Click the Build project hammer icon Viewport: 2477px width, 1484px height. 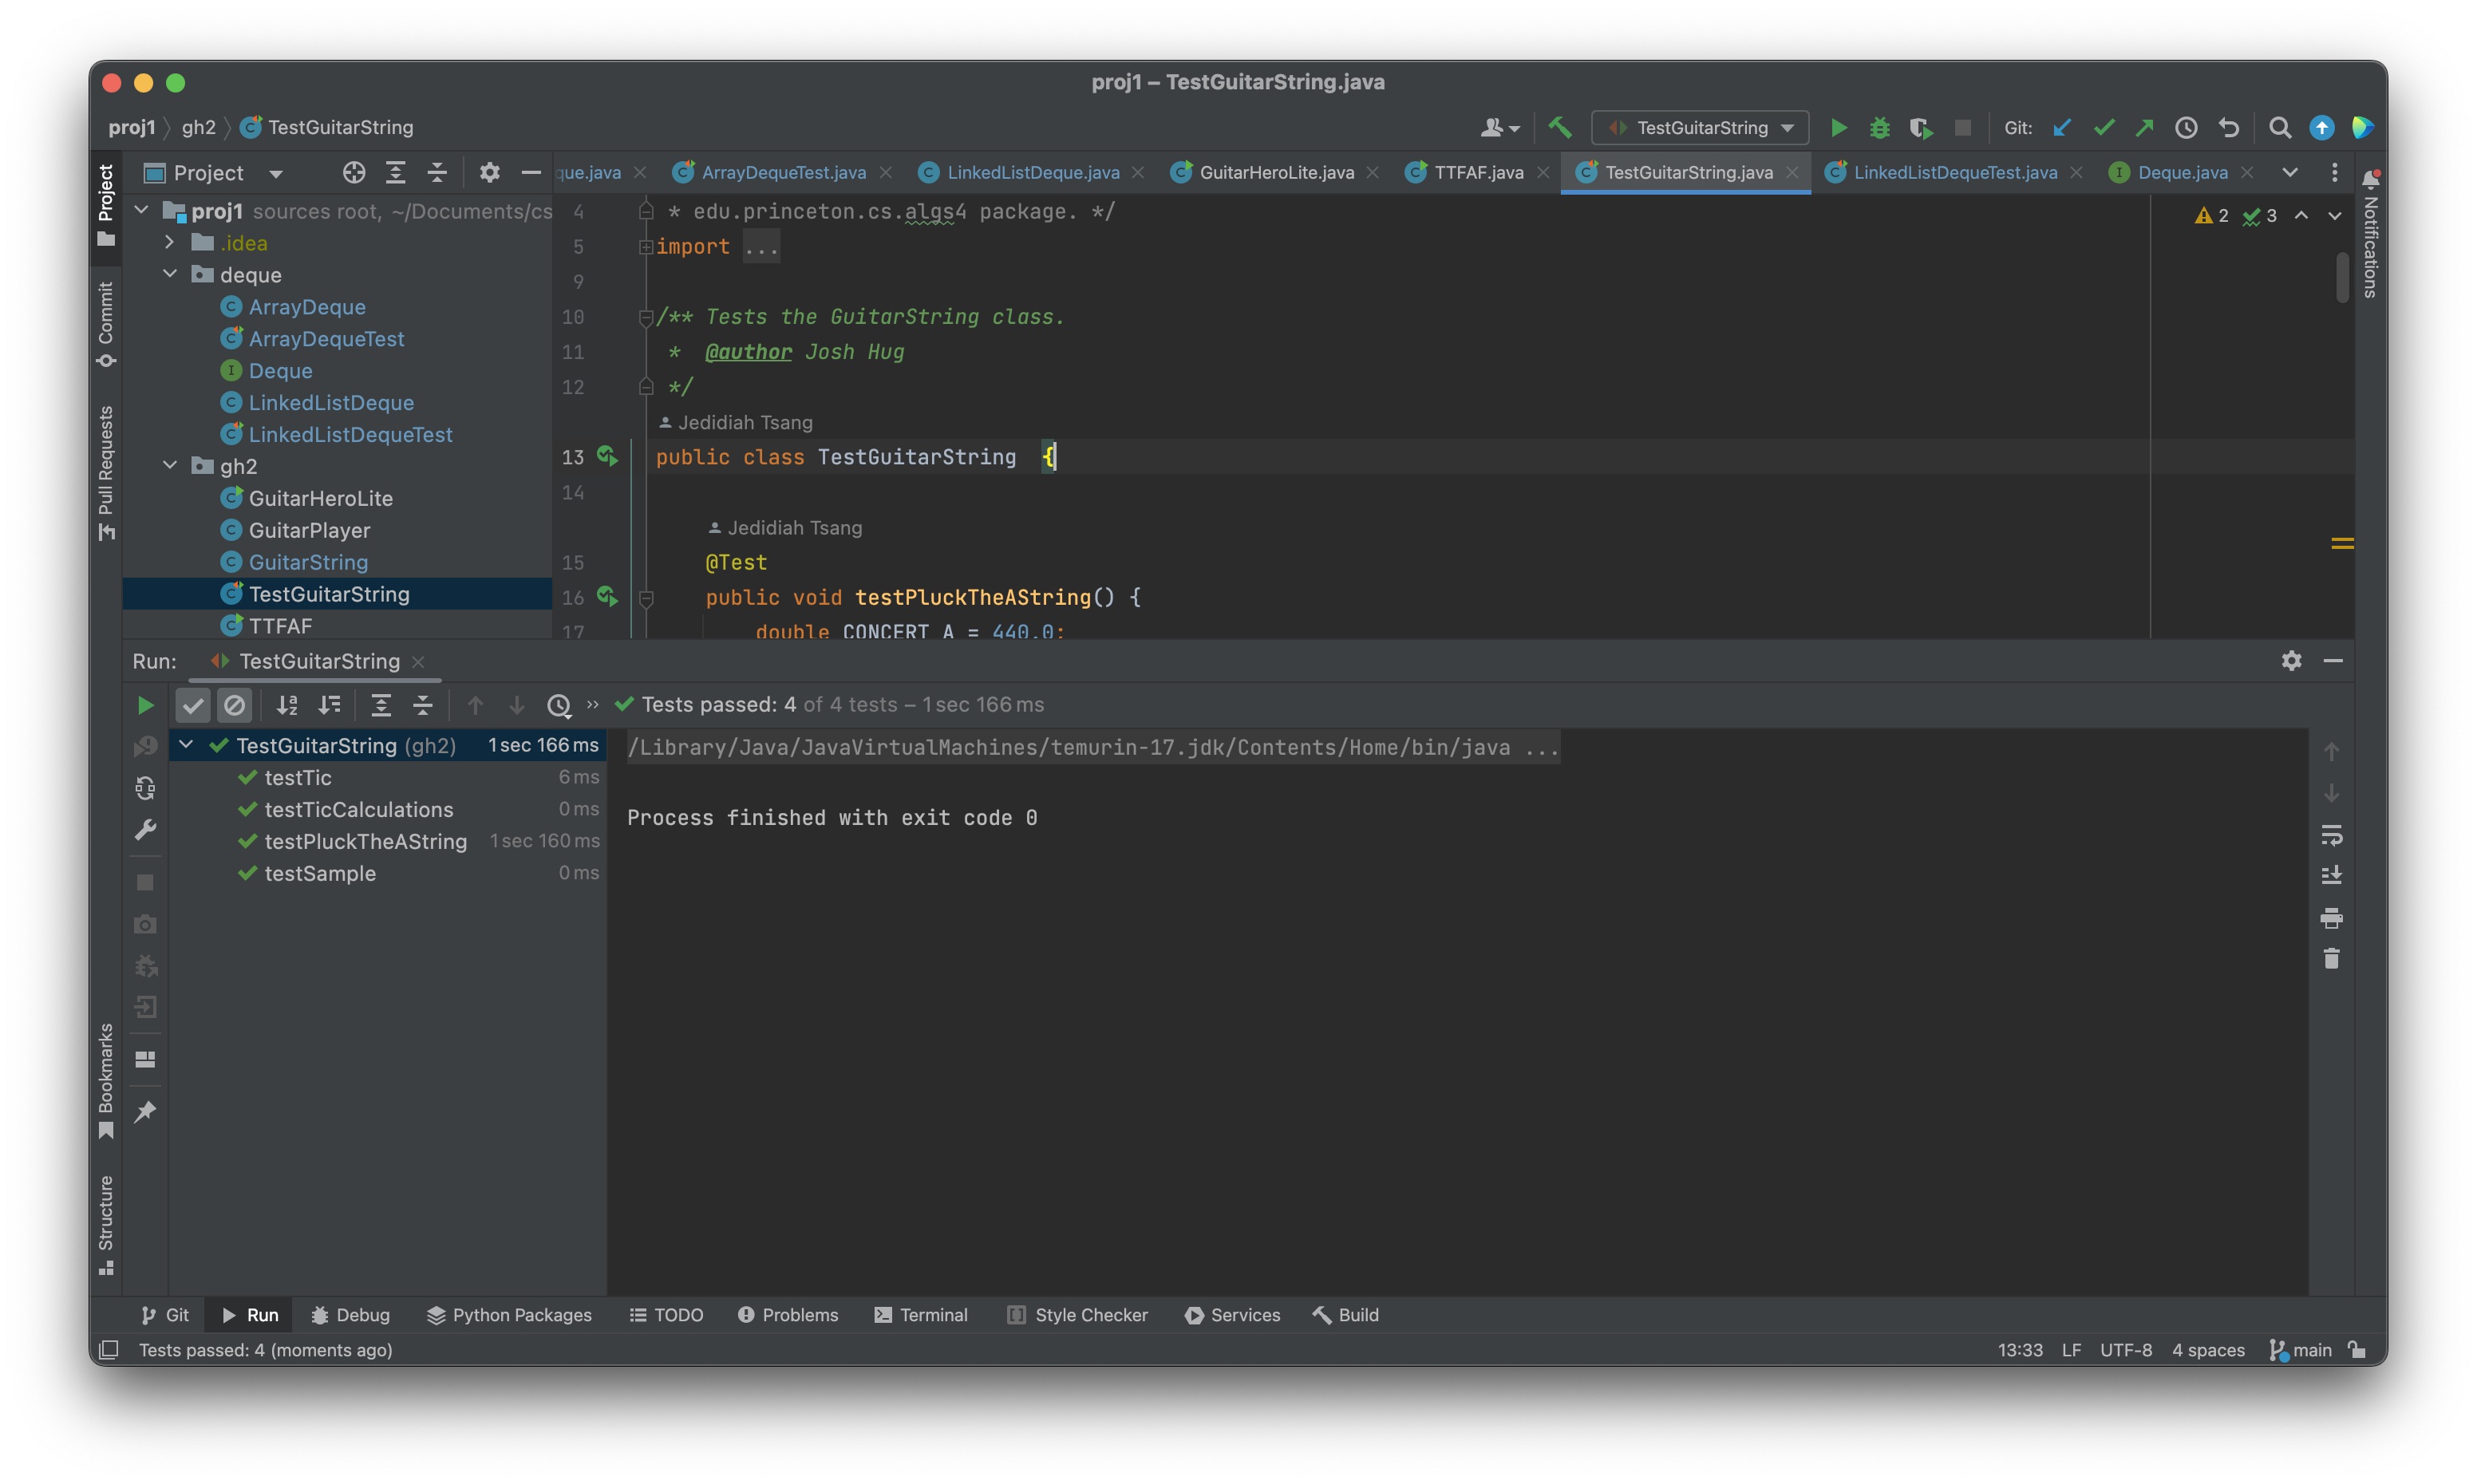coord(1559,127)
